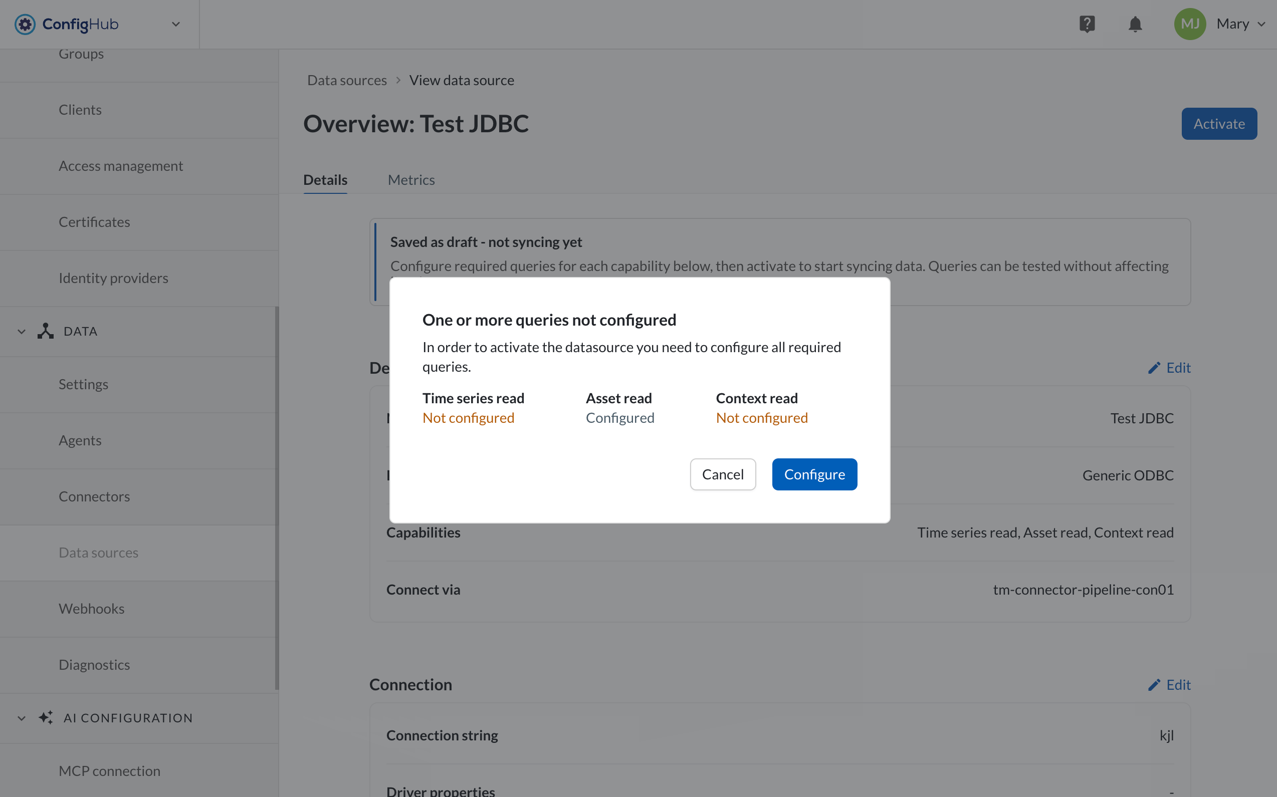Viewport: 1277px width, 797px height.
Task: Collapse the AI CONFIGURATION section chevron
Action: [x=22, y=718]
